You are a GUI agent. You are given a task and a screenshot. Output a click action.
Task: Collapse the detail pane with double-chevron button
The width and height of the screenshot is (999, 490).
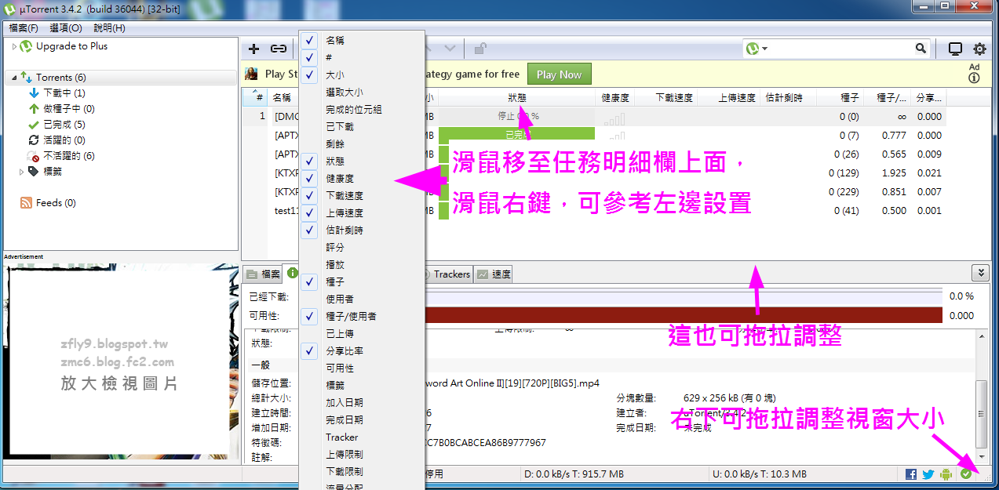point(979,273)
